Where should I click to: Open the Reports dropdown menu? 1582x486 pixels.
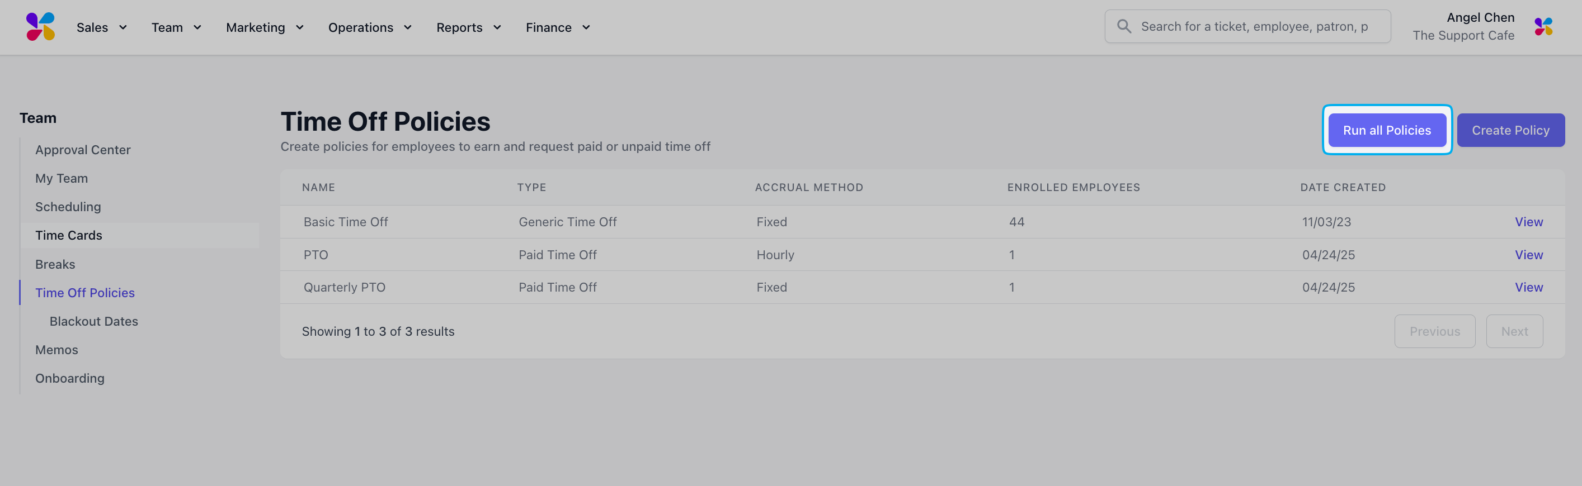(x=469, y=27)
